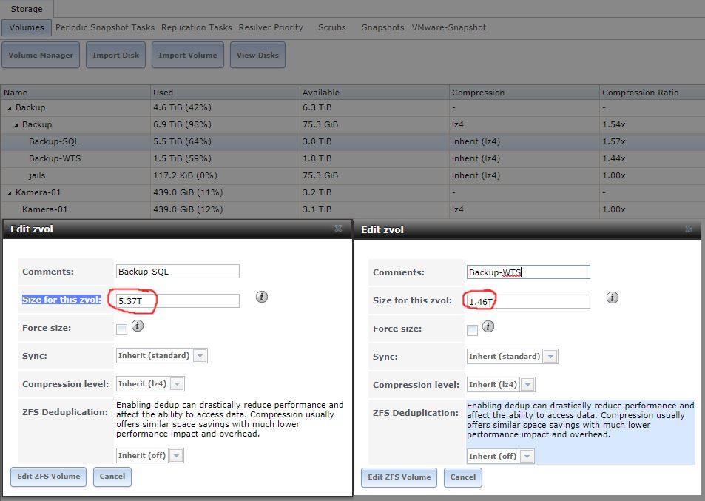Screen dimensions: 705x501
Task: Collapse the top-level Backup volume
Action: [x=10, y=108]
